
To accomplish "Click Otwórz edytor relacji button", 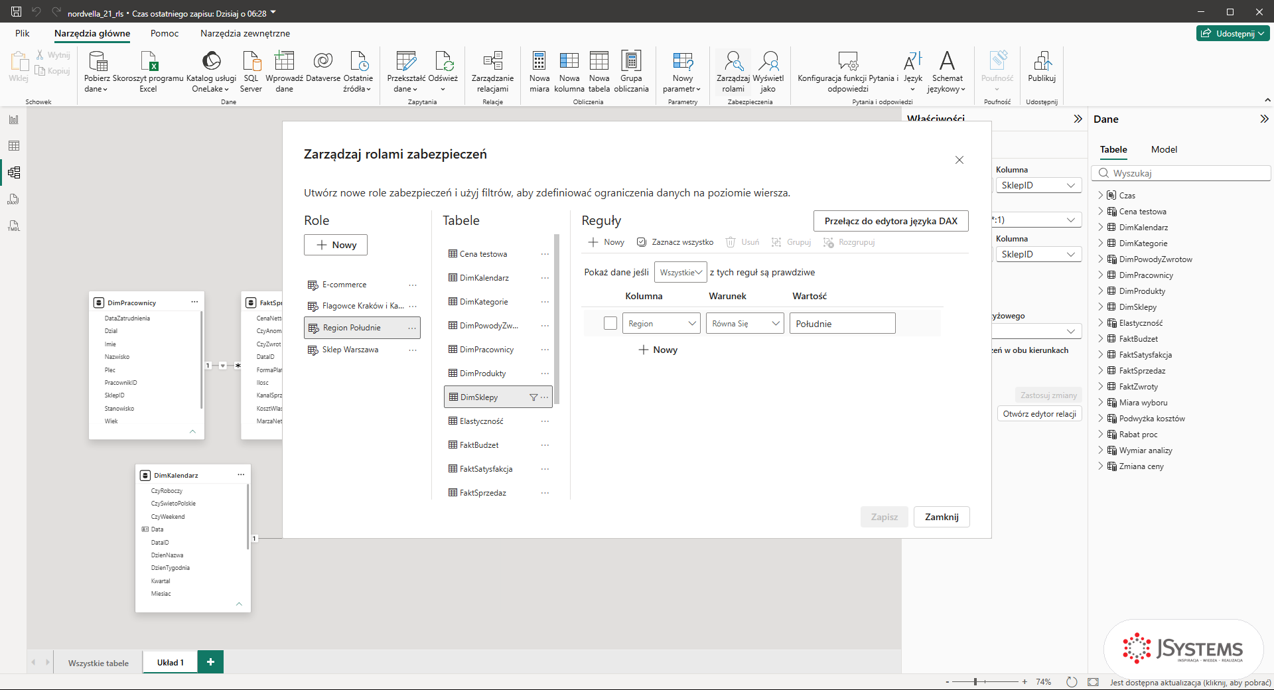I will [1039, 414].
